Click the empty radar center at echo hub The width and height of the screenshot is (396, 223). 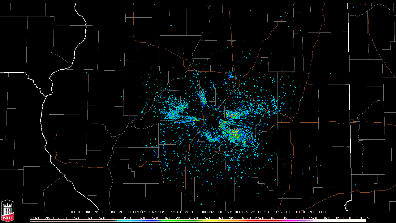click(210, 125)
